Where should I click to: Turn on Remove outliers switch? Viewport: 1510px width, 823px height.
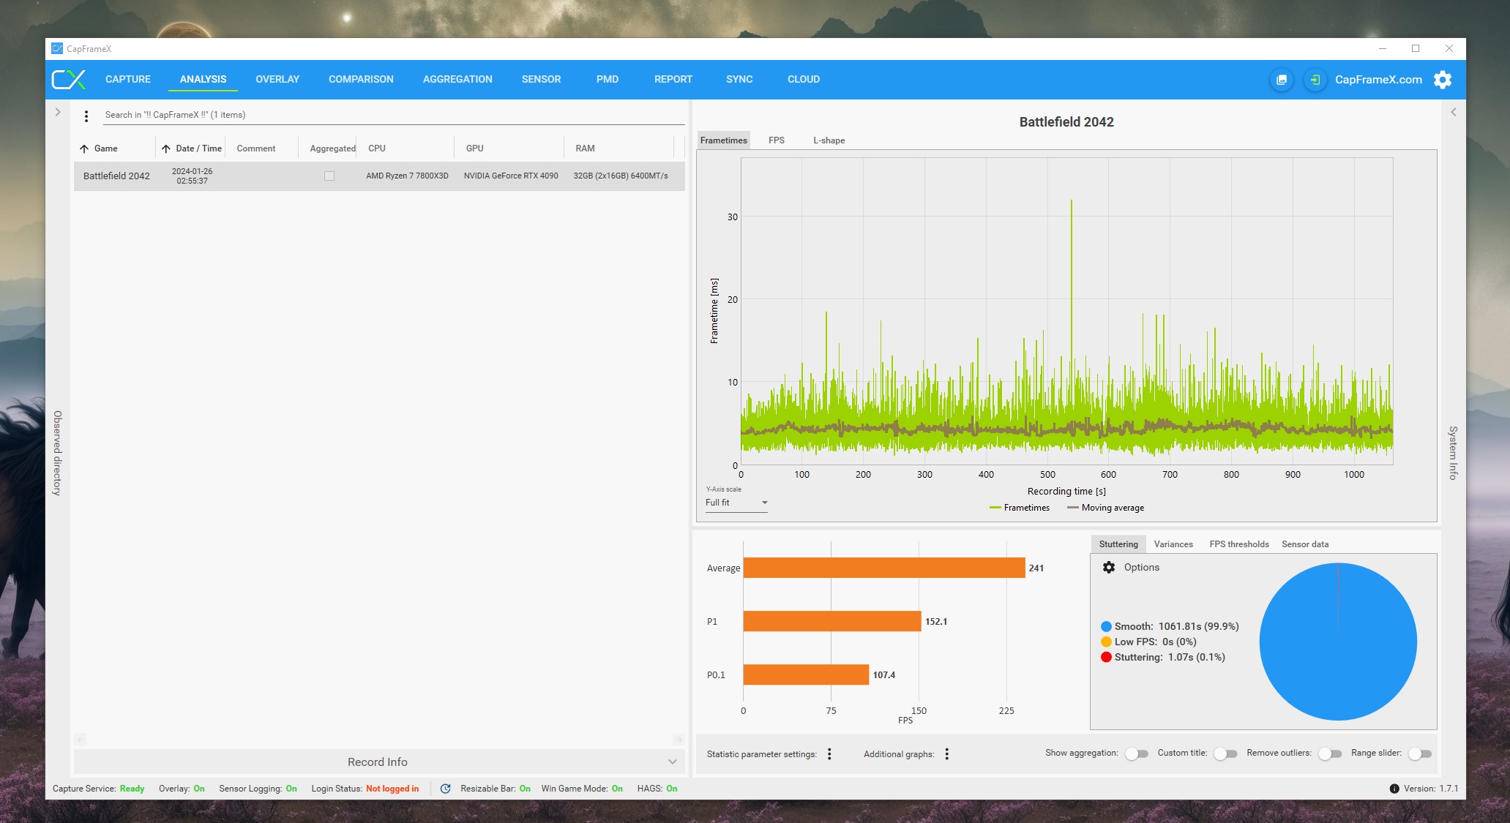click(1329, 754)
